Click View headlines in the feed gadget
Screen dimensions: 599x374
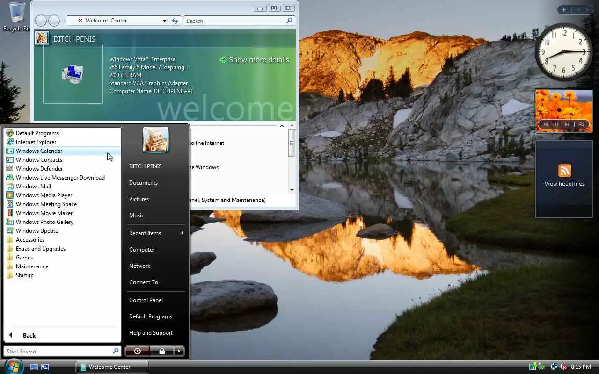click(x=564, y=184)
